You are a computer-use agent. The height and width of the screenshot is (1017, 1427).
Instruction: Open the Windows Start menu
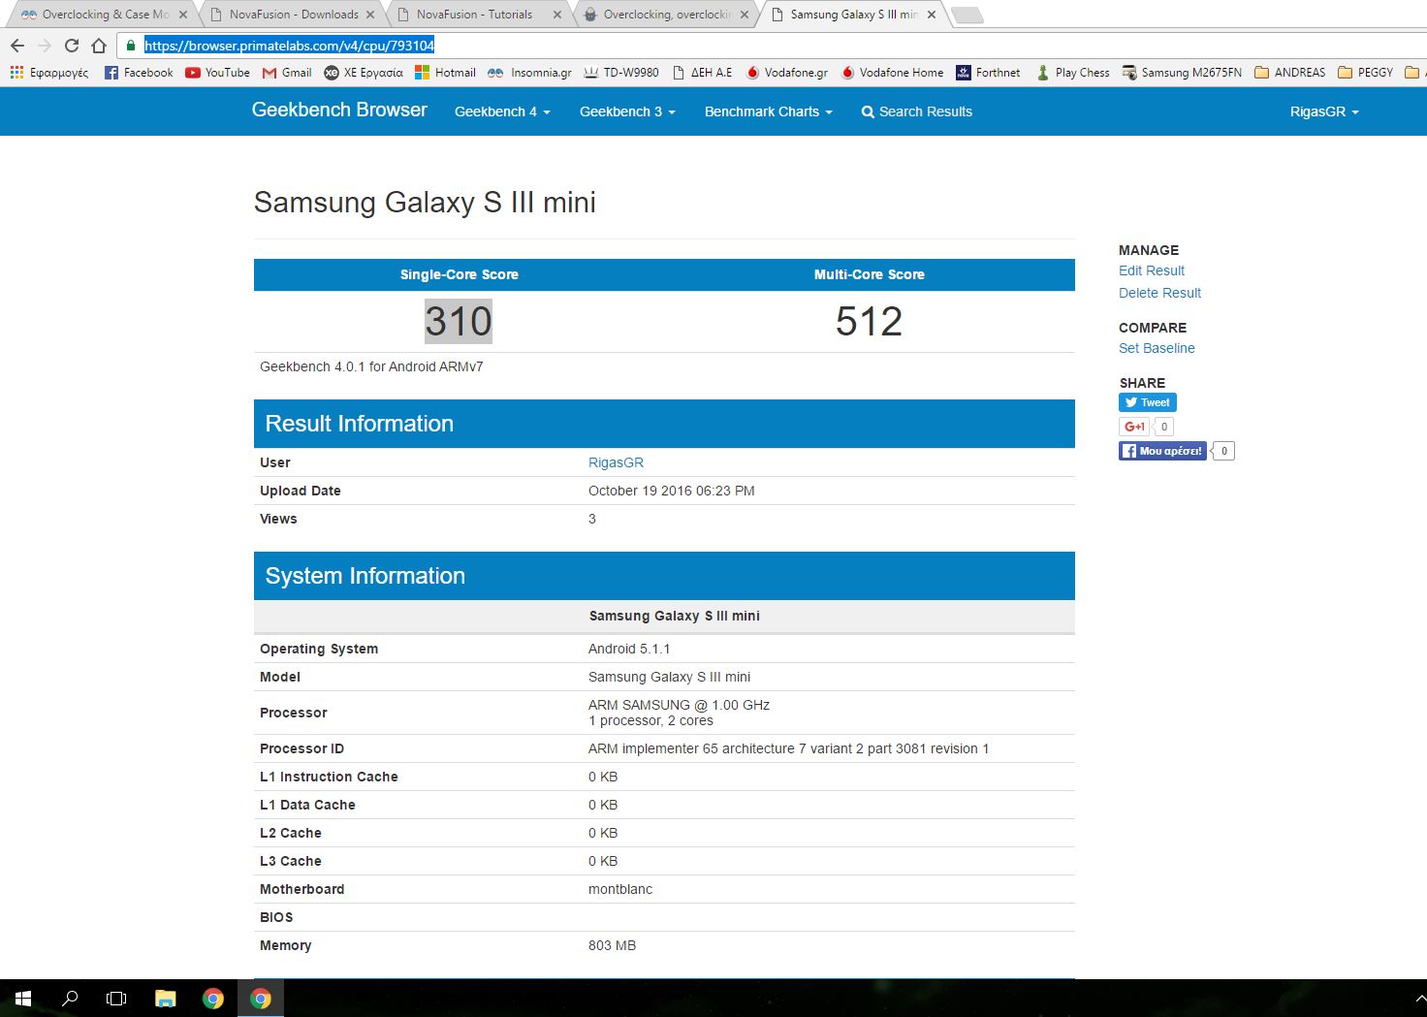point(23,998)
